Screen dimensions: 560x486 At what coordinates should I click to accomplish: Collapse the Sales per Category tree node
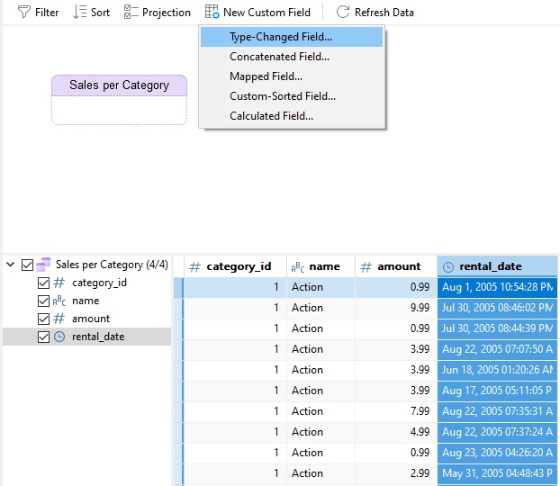pos(11,265)
